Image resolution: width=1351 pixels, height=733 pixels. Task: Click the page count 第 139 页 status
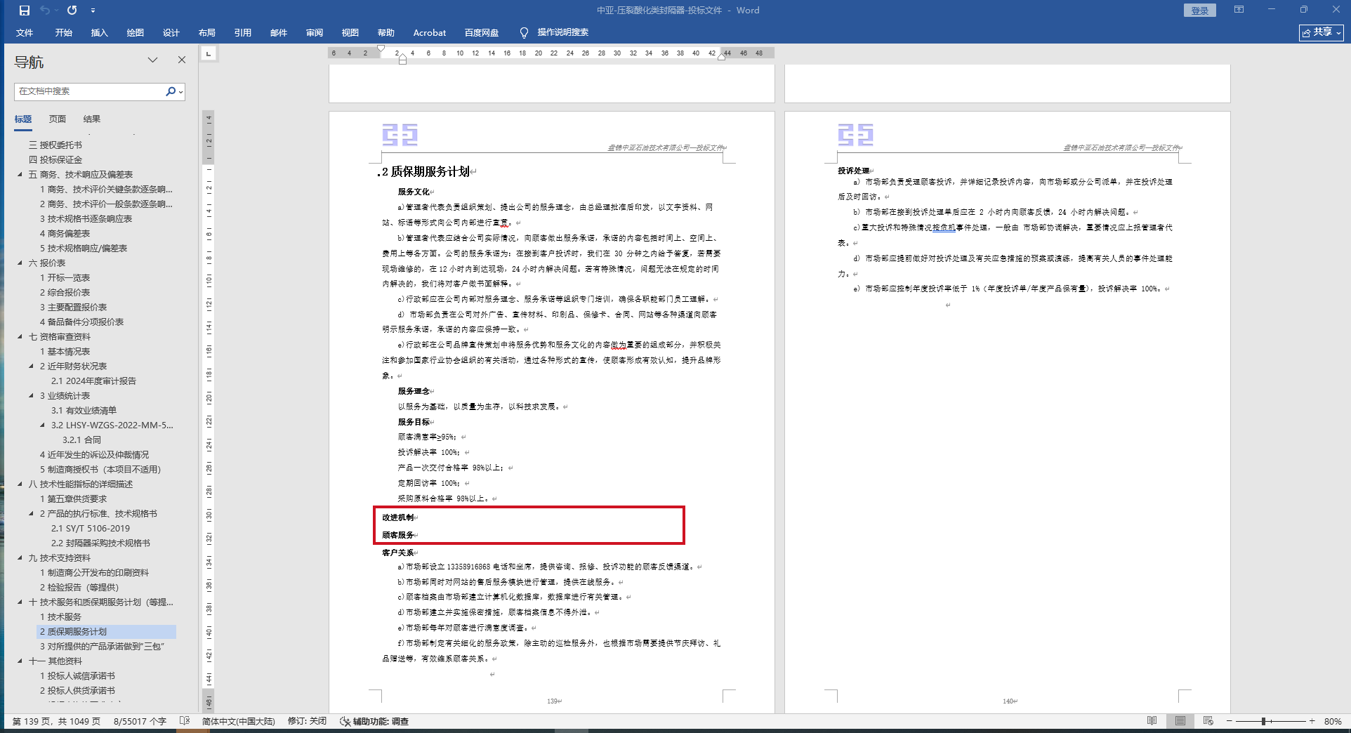(56, 722)
